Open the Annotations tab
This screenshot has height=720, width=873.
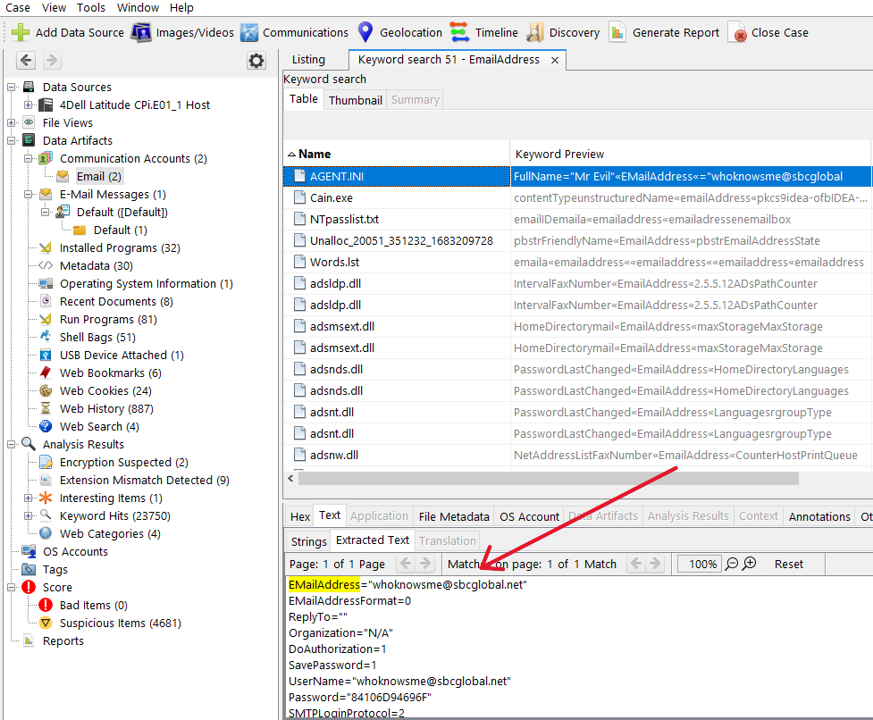(x=819, y=516)
